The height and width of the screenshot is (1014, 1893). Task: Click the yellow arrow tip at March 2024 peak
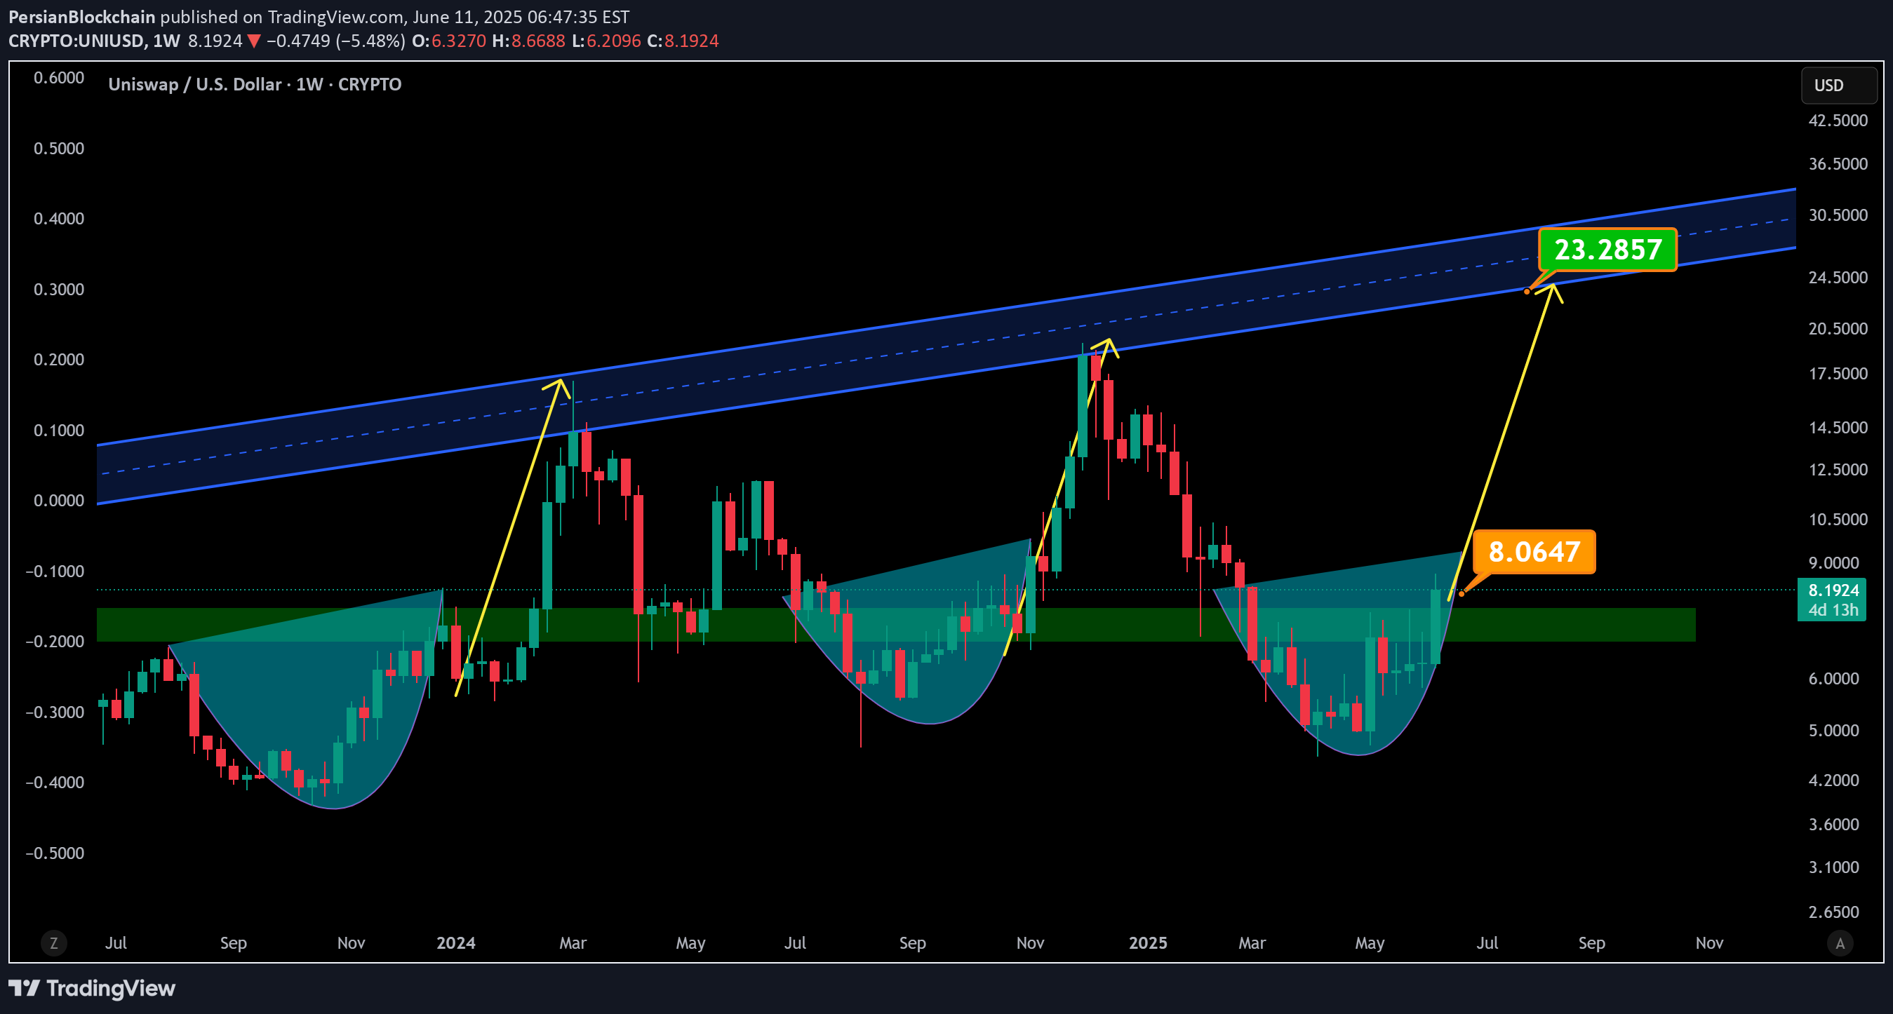(x=561, y=380)
